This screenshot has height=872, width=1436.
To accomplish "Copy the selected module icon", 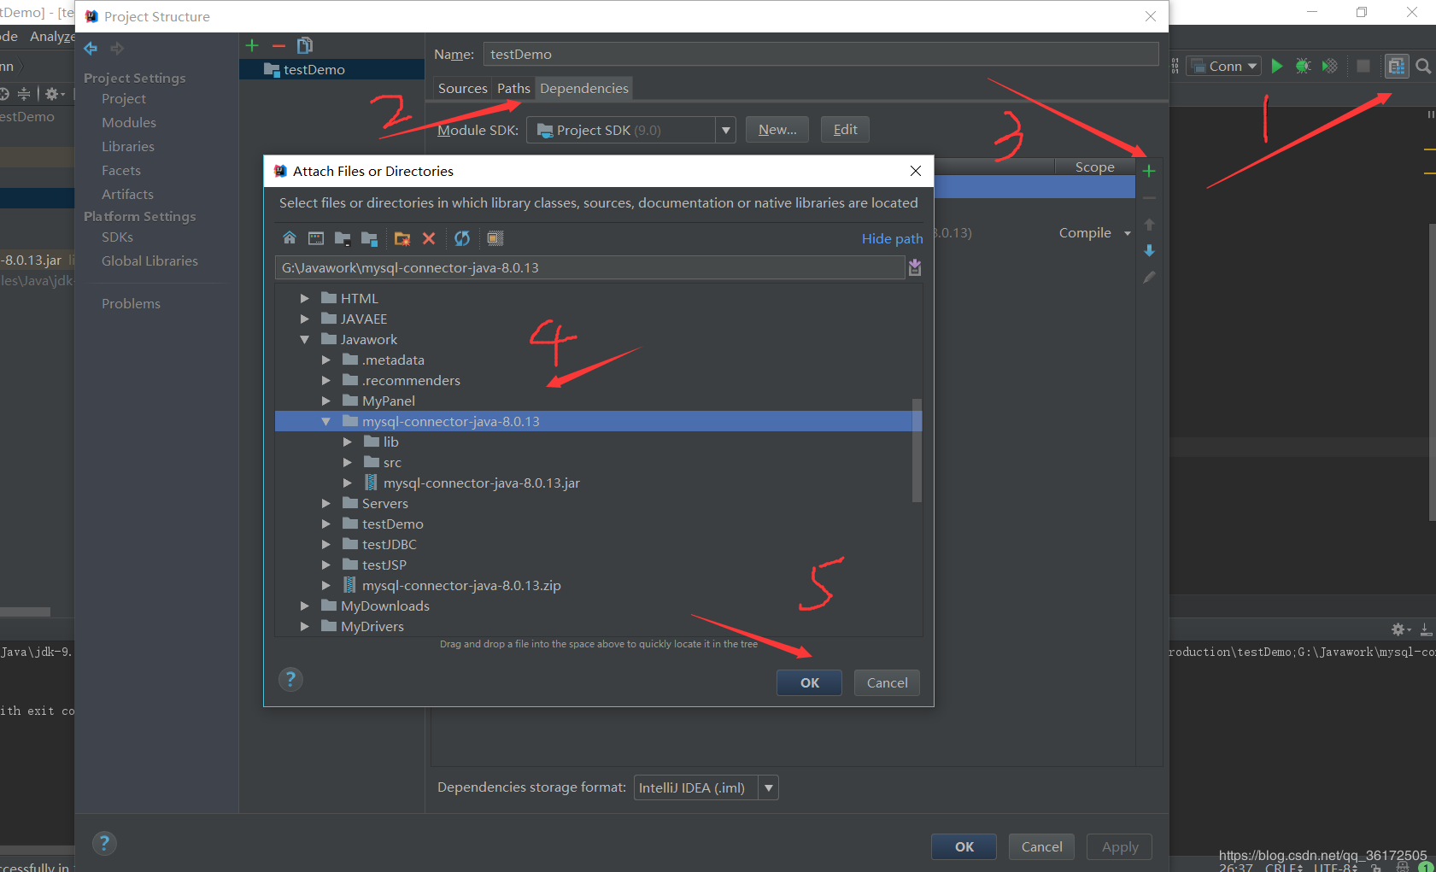I will [x=305, y=45].
